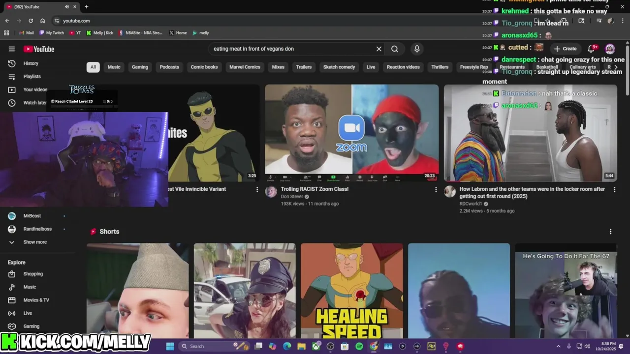
Task: Click the YouTube logo
Action: pos(39,49)
